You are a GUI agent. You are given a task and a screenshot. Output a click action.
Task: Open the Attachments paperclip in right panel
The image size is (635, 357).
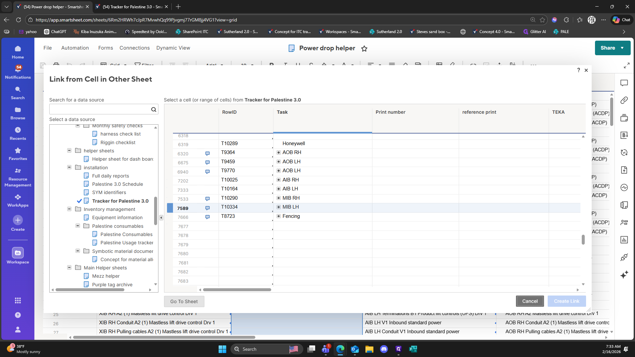pos(624,100)
